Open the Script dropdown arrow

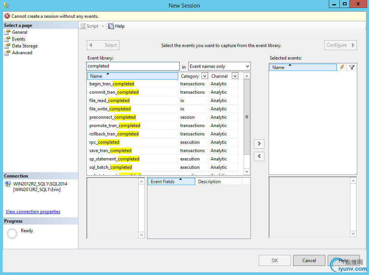point(103,27)
